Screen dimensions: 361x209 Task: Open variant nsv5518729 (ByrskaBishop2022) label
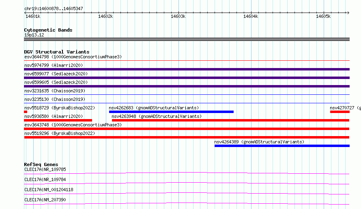(x=60, y=108)
